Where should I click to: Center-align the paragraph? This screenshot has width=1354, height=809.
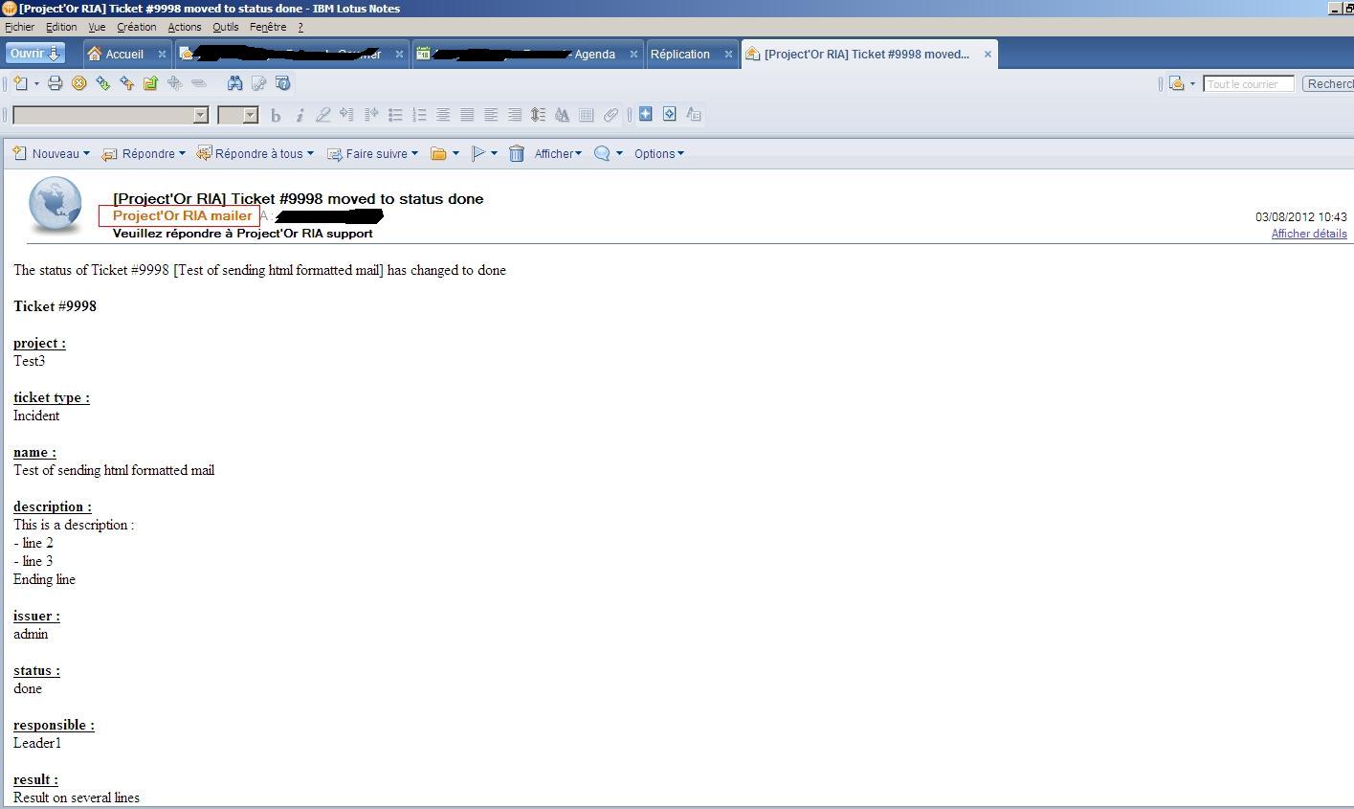(x=443, y=115)
